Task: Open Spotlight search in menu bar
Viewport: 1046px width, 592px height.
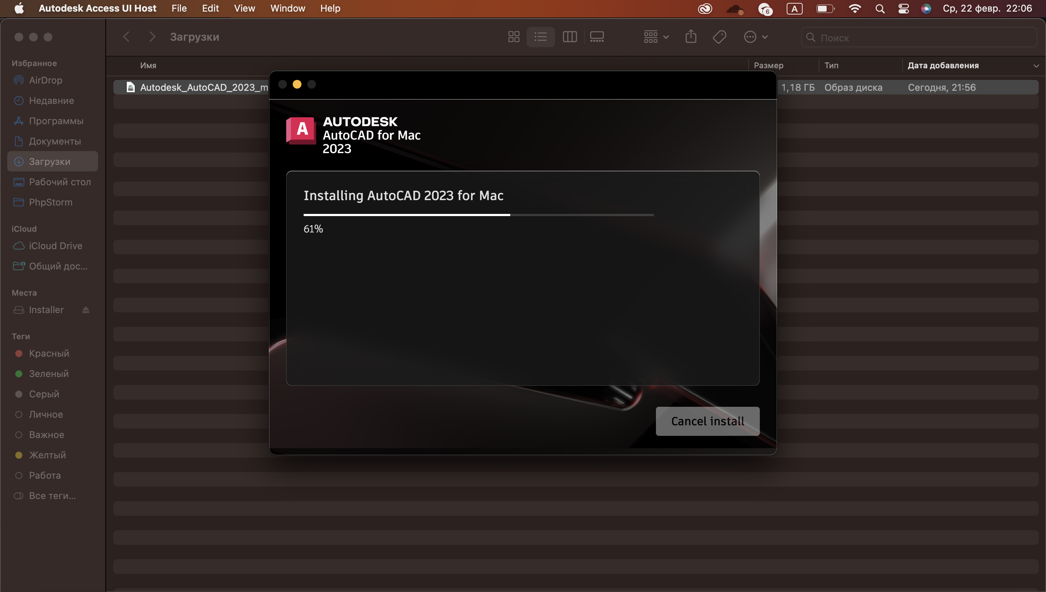Action: (x=880, y=9)
